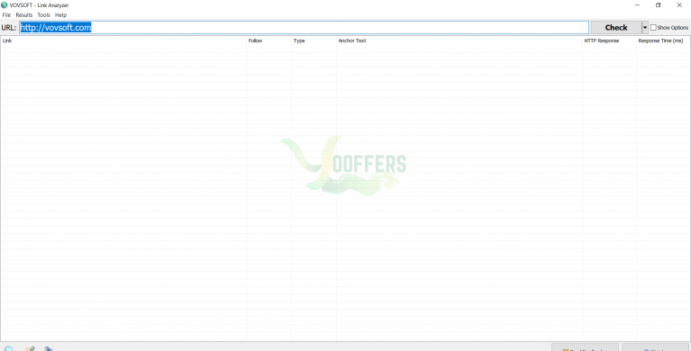Screen dimensions: 691x351
Task: Open the Help menu
Action: (x=61, y=15)
